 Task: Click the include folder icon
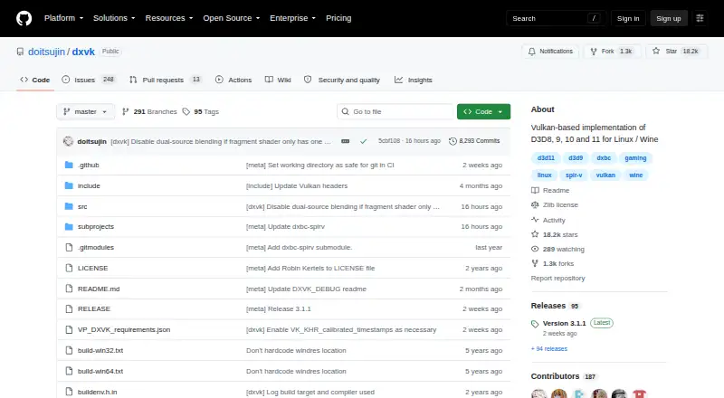tap(69, 185)
